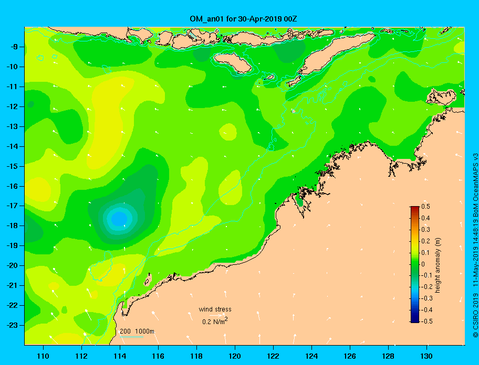
Task: Select the "0" colorbar tick label
Action: tap(423, 264)
